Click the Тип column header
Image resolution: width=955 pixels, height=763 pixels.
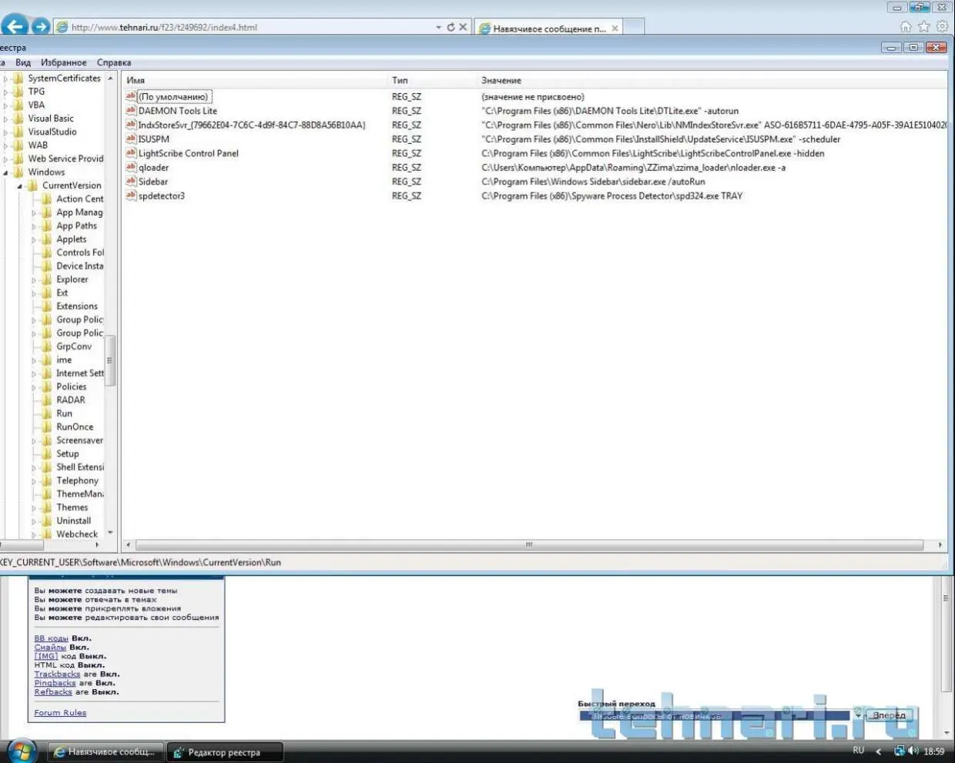pyautogui.click(x=431, y=80)
